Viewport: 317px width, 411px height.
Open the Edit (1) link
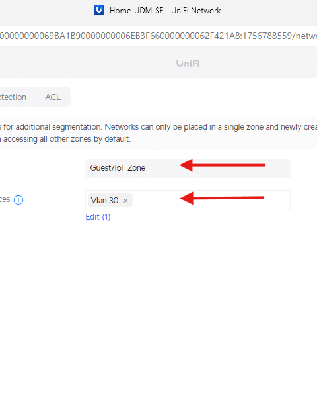(98, 217)
